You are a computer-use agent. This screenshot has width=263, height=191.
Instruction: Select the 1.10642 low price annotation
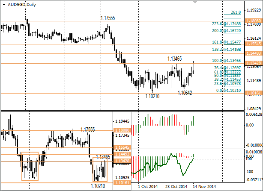[185, 93]
